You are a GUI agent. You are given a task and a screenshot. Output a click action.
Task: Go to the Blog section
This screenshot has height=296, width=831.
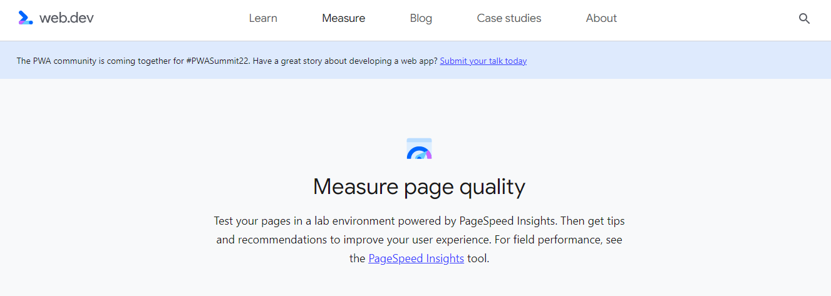(x=421, y=18)
